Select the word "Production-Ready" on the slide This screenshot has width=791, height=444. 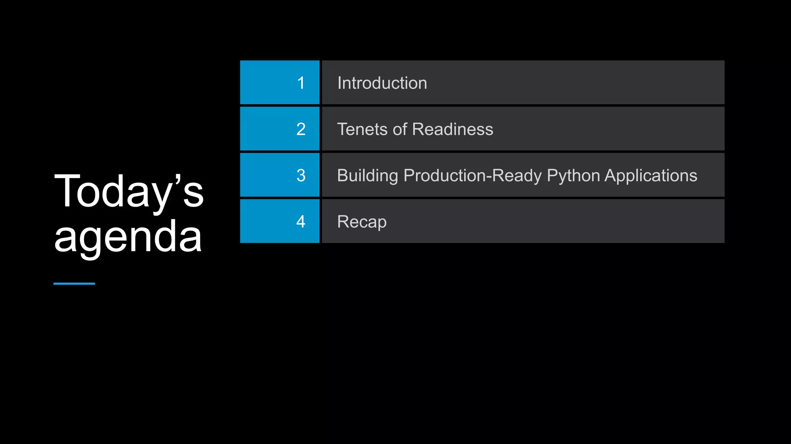pyautogui.click(x=473, y=176)
